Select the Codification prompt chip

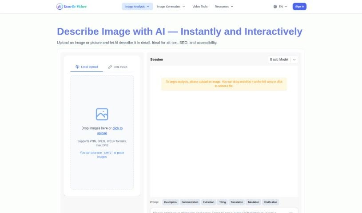271,202
